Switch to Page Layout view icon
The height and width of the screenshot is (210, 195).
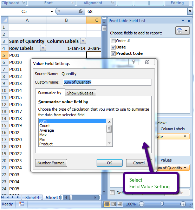click(x=113, y=204)
